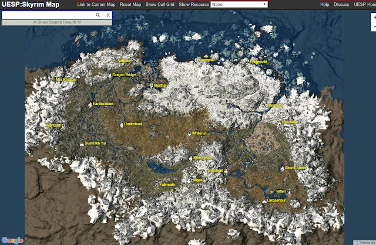Click the Dushnikh Yal stronghold icon
This screenshot has height=245, width=376.
pos(82,144)
